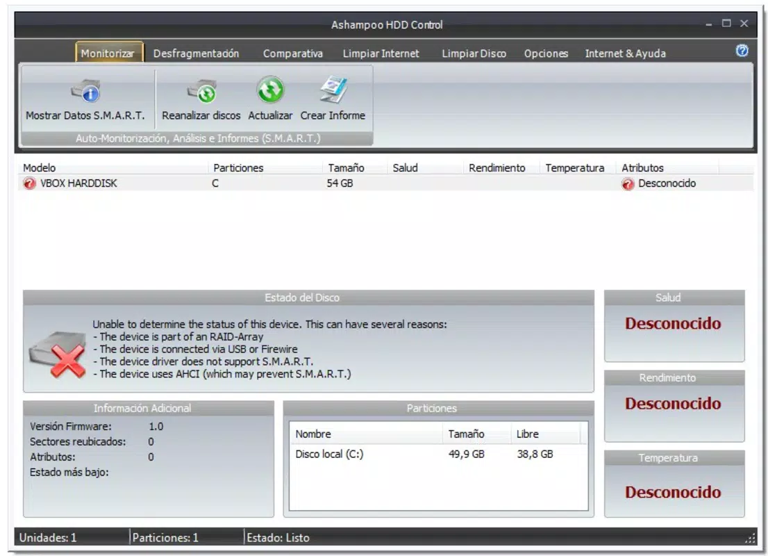Minimize the Ashampoo HDD Control window

[x=709, y=24]
